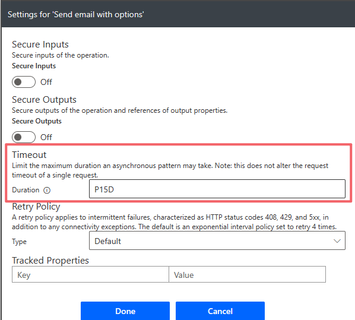355x320 pixels.
Task: Click the Secure Outputs description text
Action: click(119, 110)
